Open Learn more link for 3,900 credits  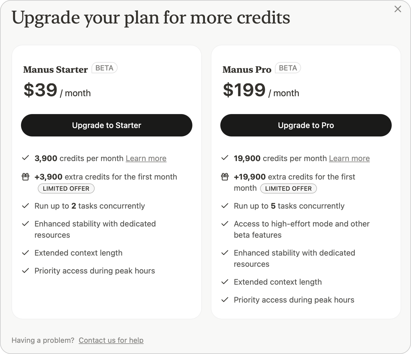(x=146, y=159)
